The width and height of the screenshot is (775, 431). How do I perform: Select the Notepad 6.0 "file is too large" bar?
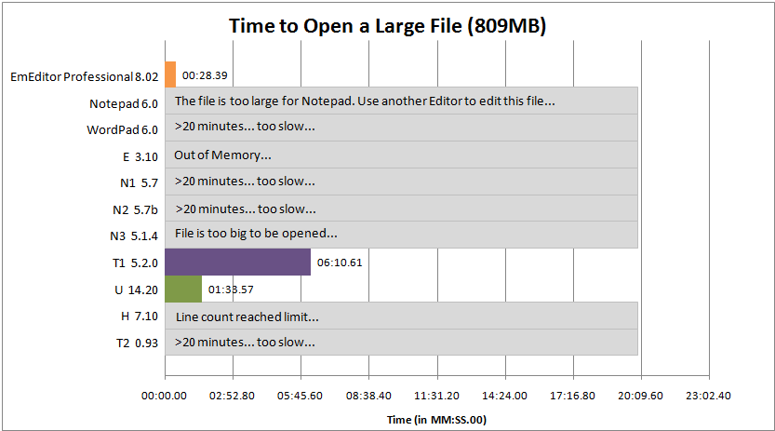pyautogui.click(x=401, y=101)
